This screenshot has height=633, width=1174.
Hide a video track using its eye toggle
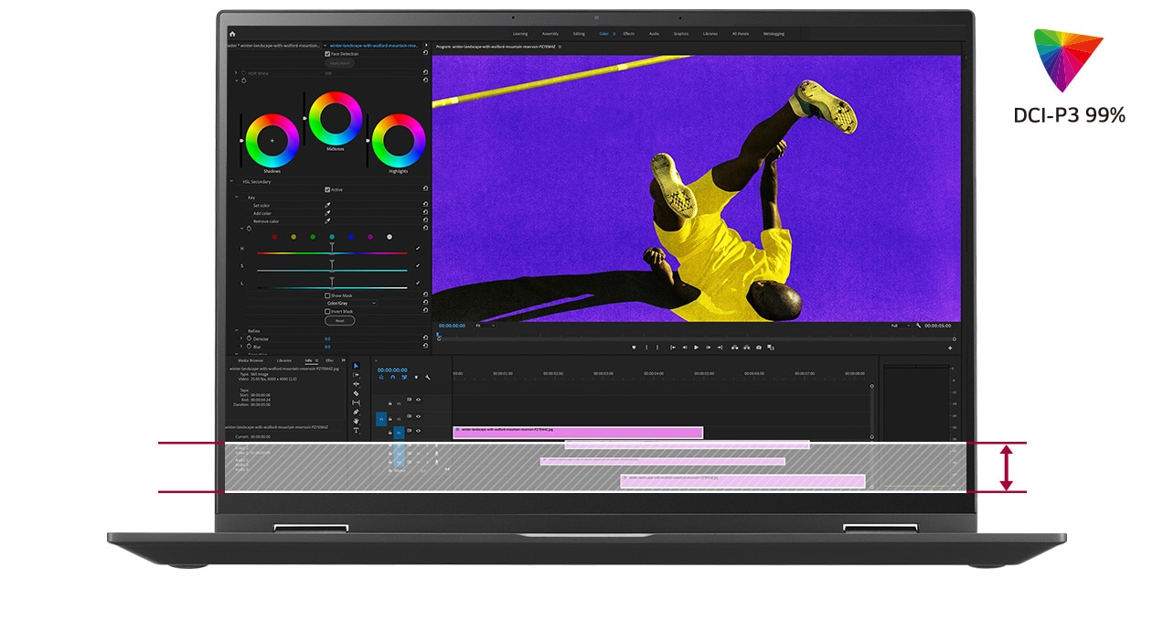[418, 416]
